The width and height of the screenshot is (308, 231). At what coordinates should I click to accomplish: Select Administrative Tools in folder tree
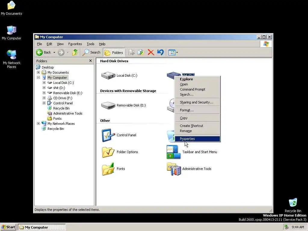click(68, 113)
